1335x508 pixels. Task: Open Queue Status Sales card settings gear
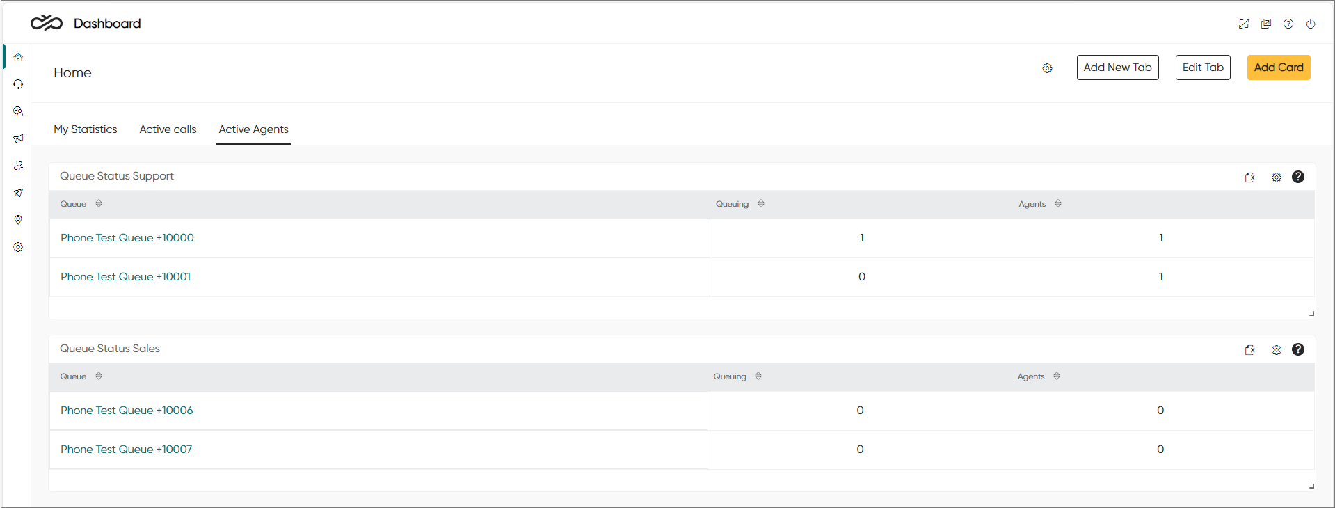1277,350
